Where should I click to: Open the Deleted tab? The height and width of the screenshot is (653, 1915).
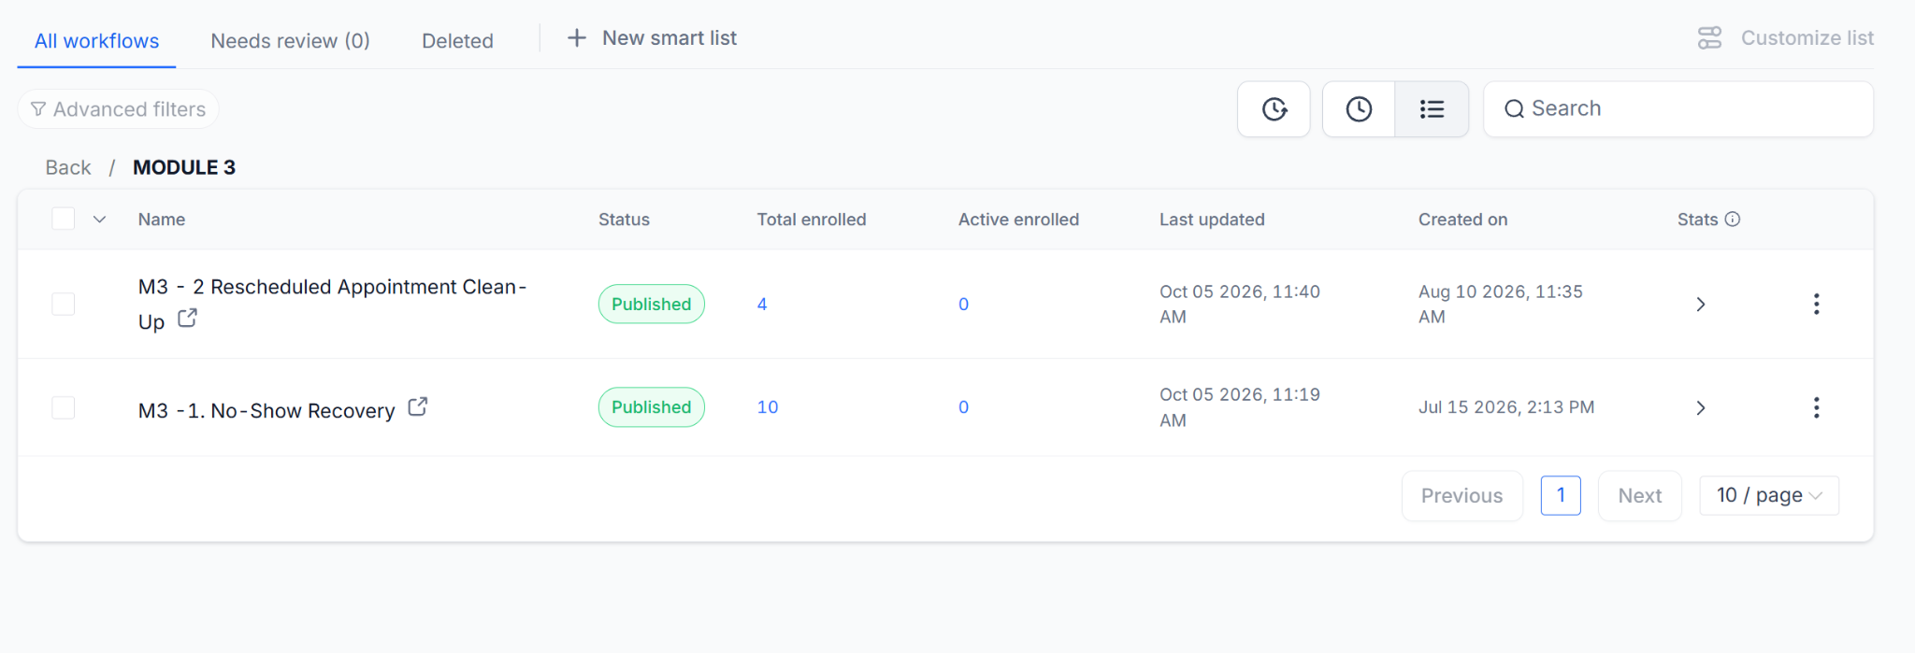coord(457,41)
